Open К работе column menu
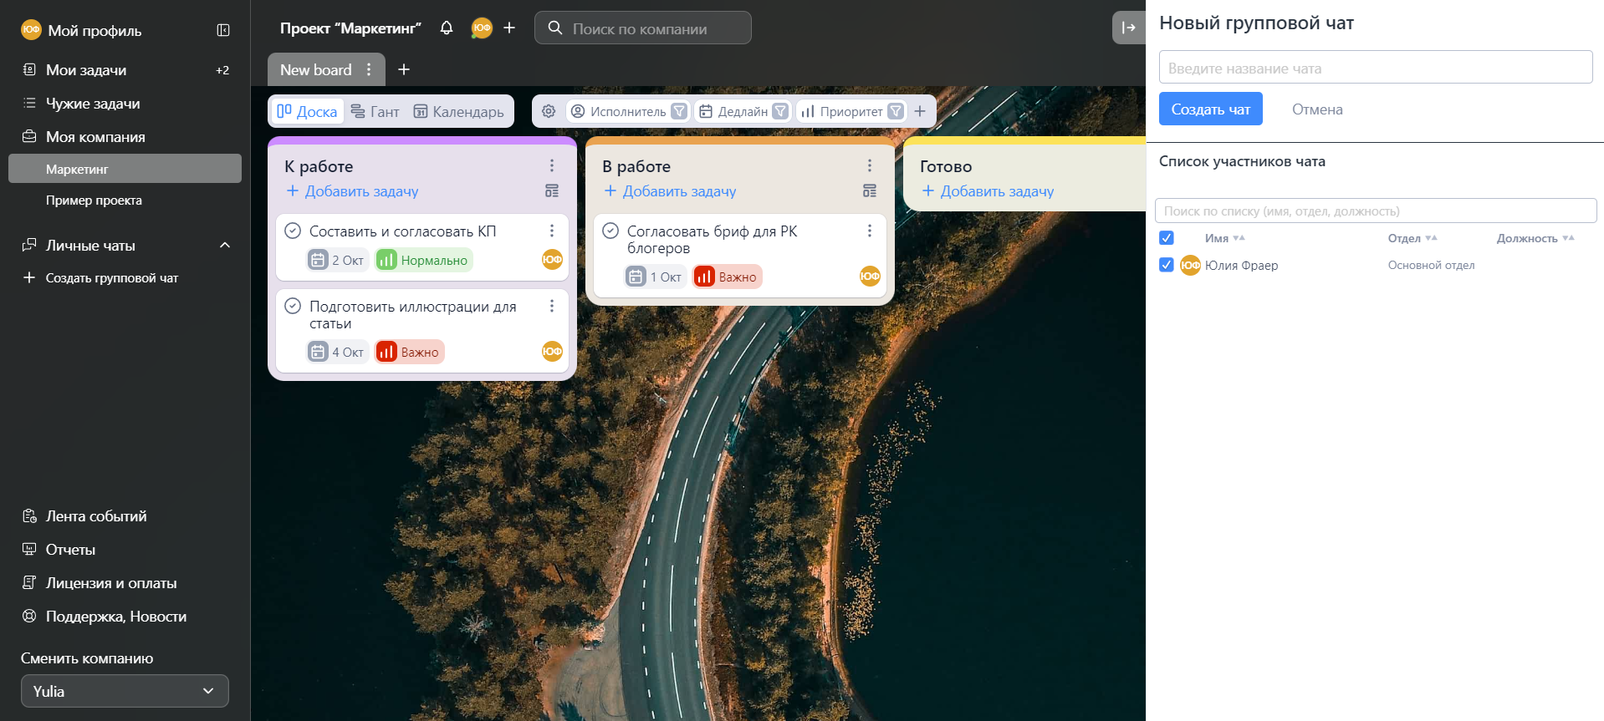 click(x=552, y=165)
